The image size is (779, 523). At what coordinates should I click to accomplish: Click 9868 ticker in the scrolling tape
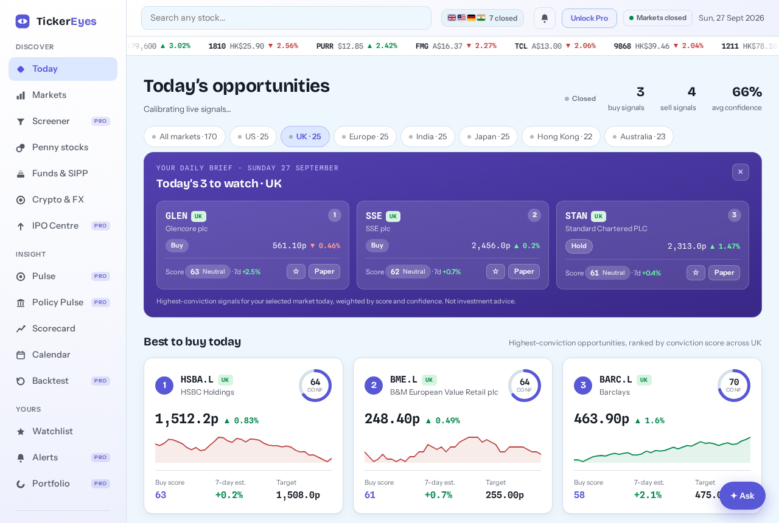coord(658,46)
